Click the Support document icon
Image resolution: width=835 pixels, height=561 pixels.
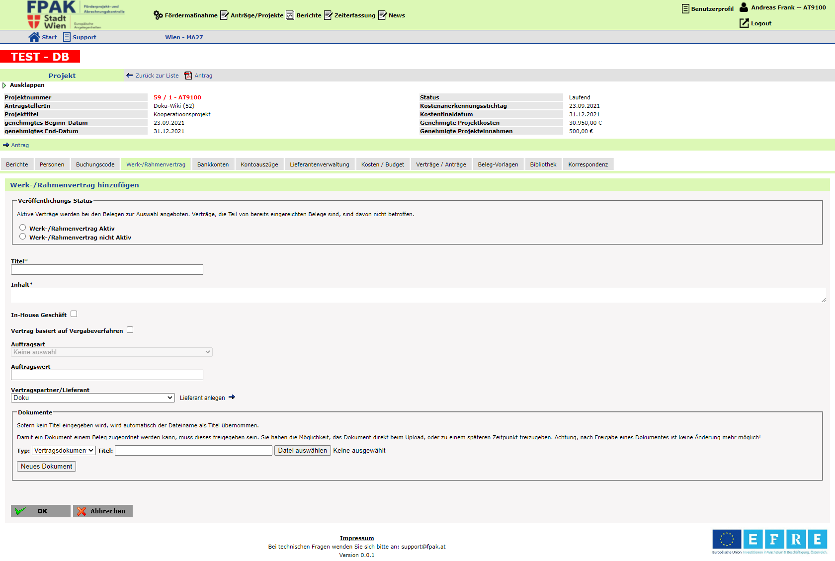pyautogui.click(x=67, y=37)
